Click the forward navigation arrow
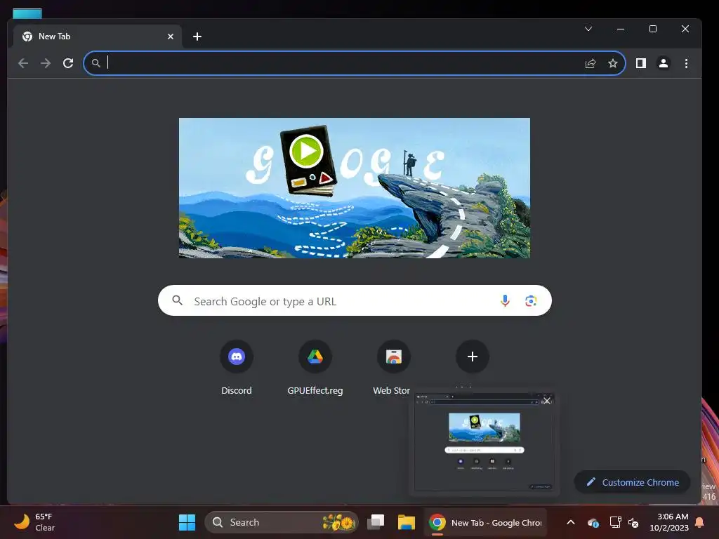 click(46, 63)
